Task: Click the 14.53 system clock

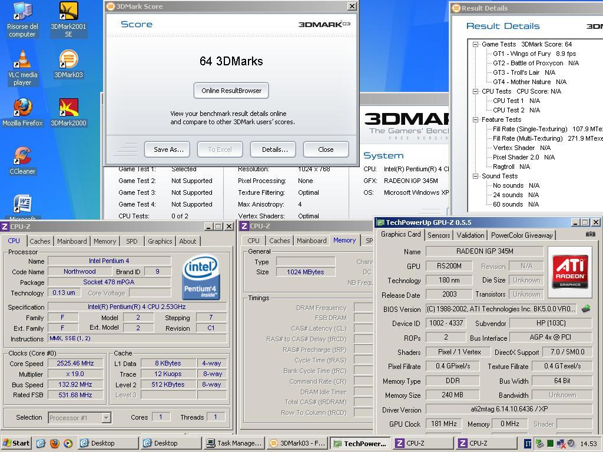Action: pyautogui.click(x=588, y=444)
